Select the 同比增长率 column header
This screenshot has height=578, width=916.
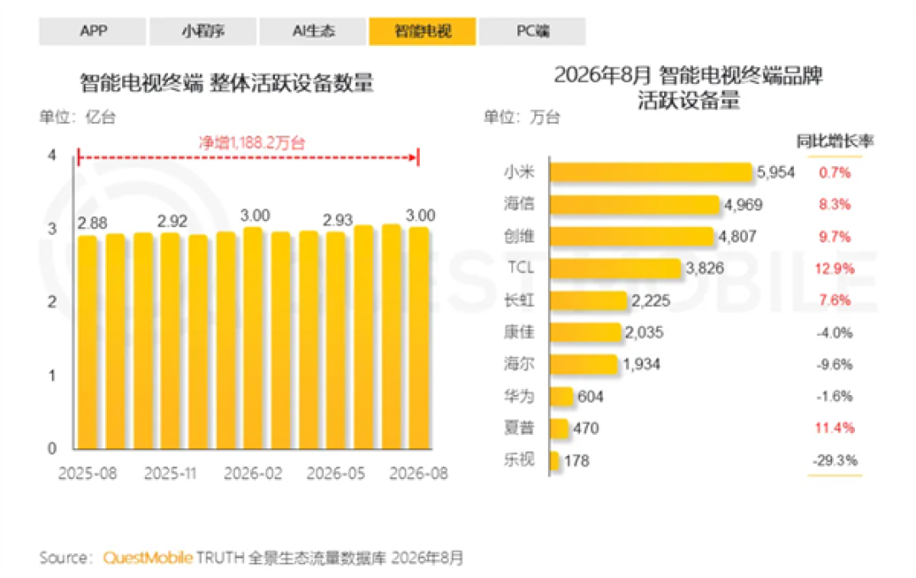point(835,141)
